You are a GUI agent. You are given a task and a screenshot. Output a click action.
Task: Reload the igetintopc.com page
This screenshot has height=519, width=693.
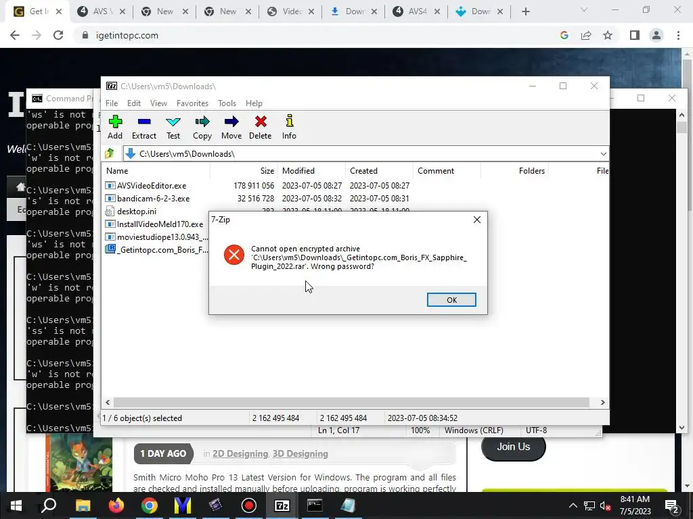tap(58, 35)
